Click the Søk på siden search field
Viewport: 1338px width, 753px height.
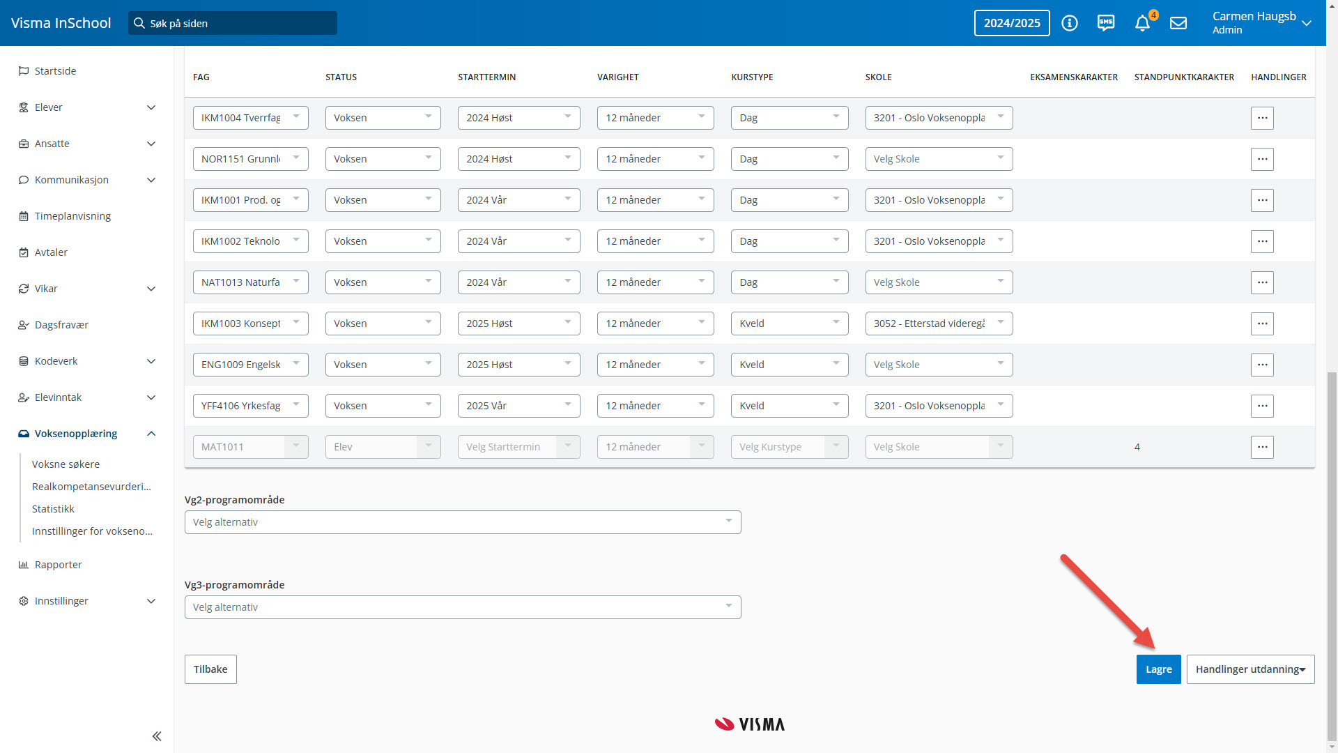pyautogui.click(x=233, y=23)
